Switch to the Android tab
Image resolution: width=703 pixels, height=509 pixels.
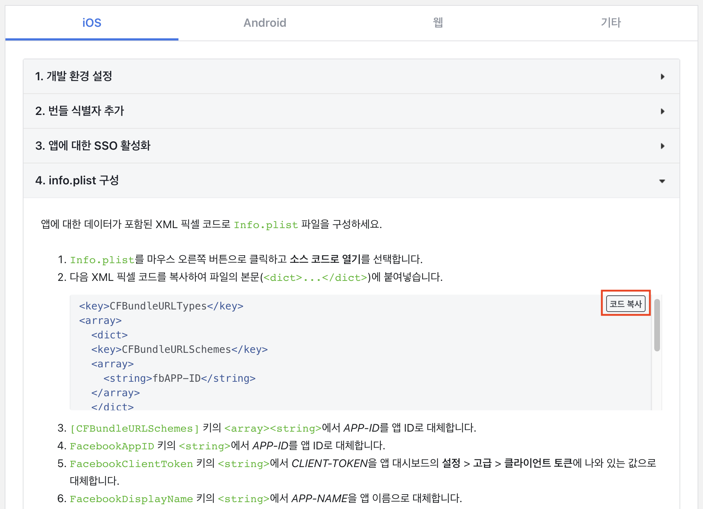tap(264, 23)
